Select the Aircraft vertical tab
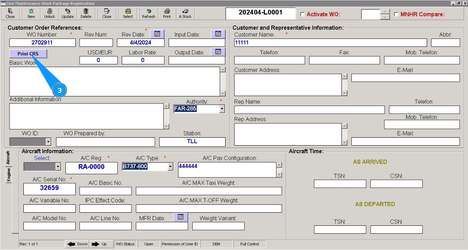The width and height of the screenshot is (468, 250). point(9,158)
